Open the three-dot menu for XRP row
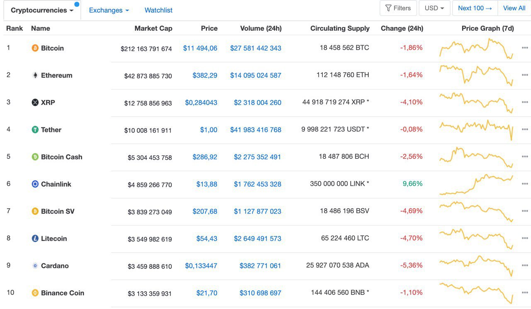This screenshot has height=309, width=531. 525,102
